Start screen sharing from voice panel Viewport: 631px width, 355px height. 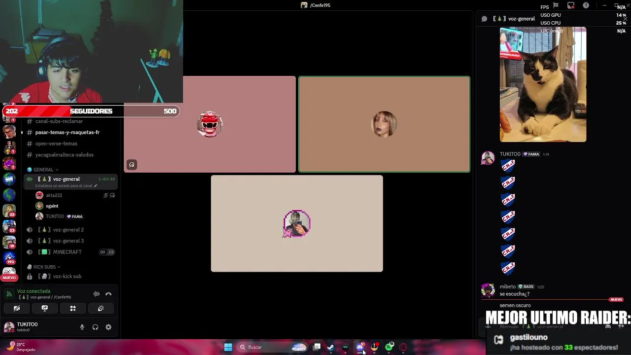click(x=45, y=308)
